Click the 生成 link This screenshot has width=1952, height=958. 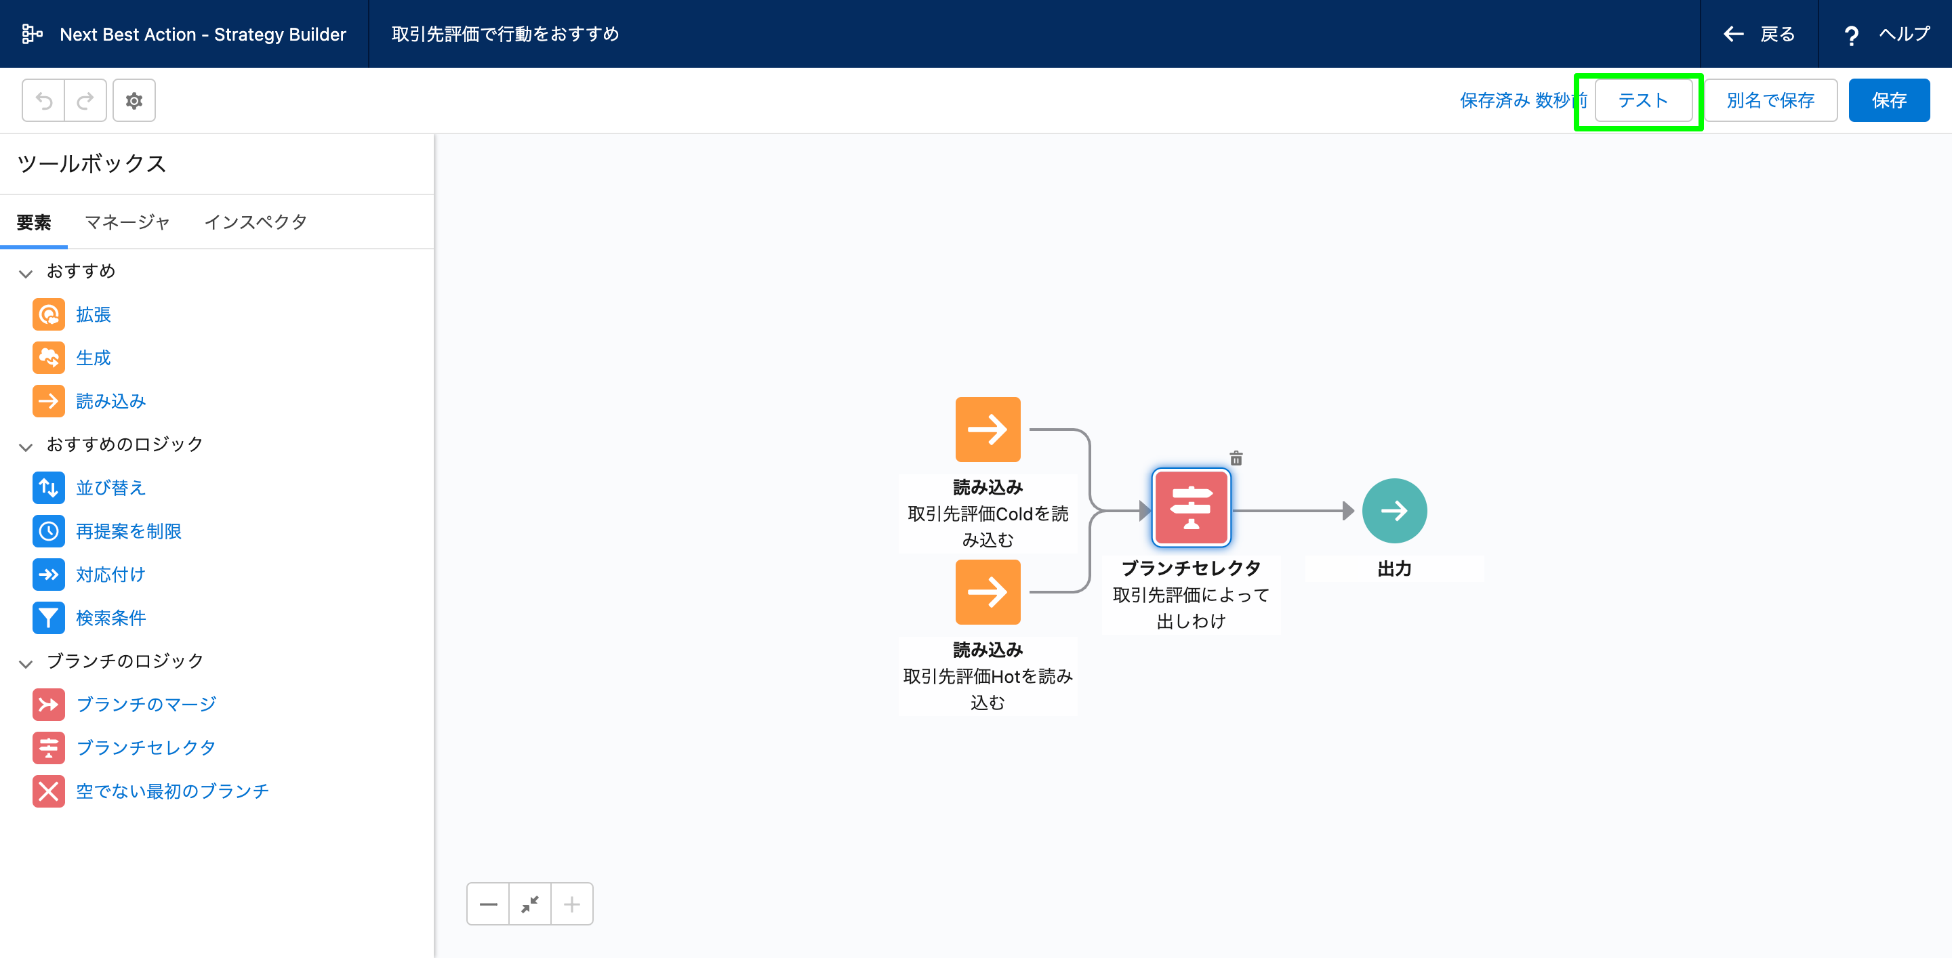click(94, 358)
